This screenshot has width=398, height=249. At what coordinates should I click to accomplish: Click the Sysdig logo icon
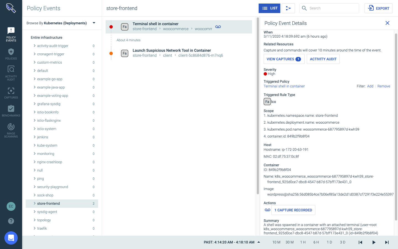point(11,8)
